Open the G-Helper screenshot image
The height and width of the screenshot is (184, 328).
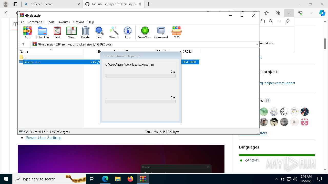(x=121, y=159)
